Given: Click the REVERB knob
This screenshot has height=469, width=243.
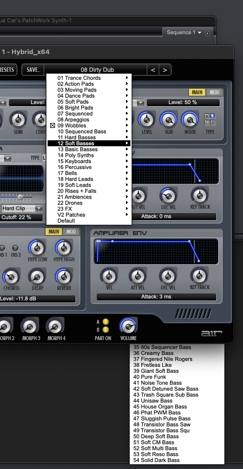Looking at the screenshot, I should click(64, 276).
